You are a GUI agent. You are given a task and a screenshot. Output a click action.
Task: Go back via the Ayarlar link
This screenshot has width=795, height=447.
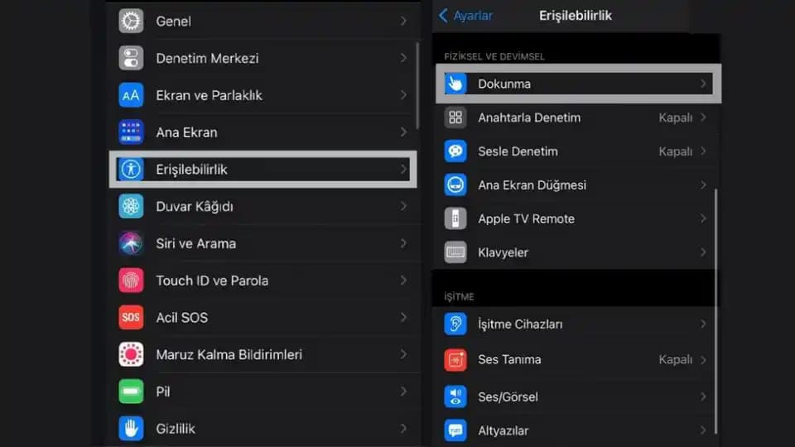[473, 16]
